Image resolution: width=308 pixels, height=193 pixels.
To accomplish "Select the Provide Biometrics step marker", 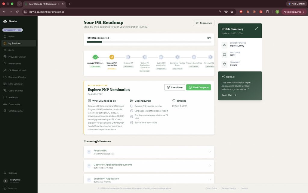I will pos(194,57).
